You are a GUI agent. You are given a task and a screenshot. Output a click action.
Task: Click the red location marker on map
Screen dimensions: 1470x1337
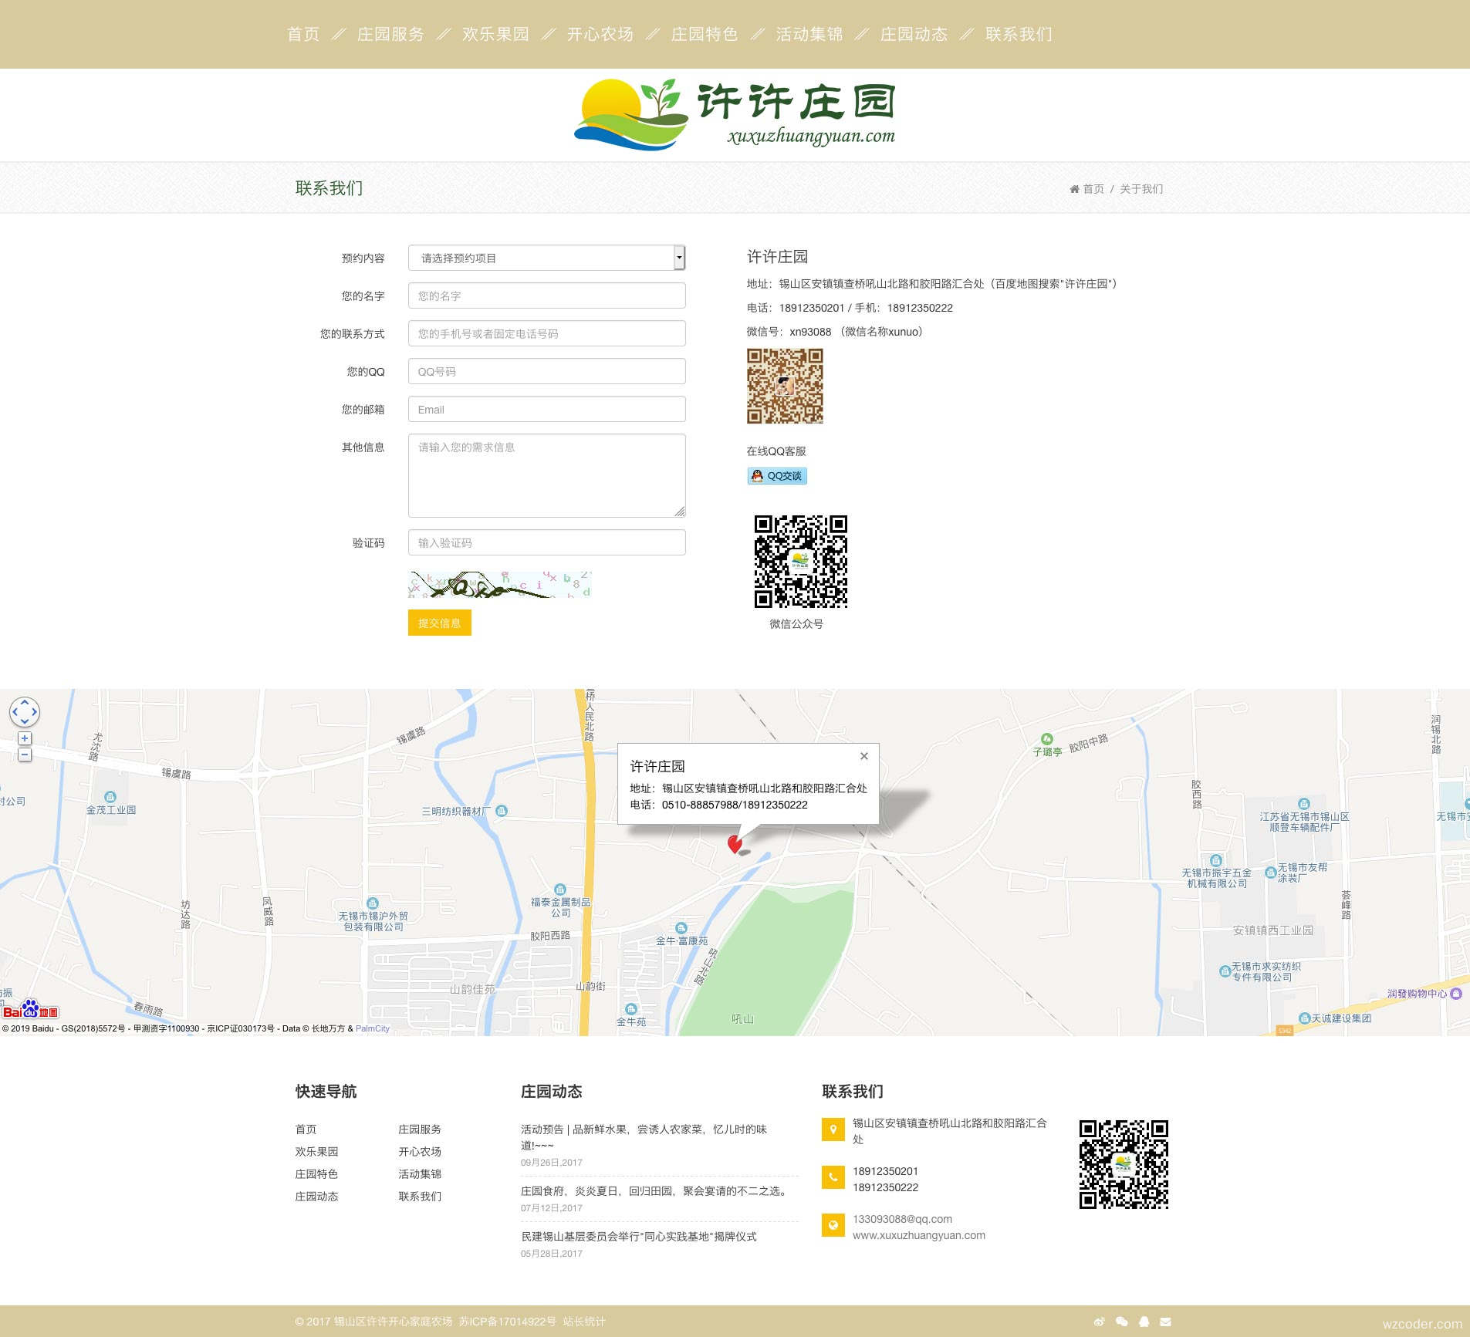point(735,843)
